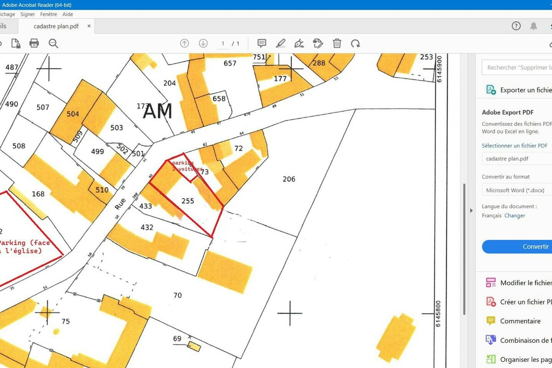Click the Commentaire label
Image resolution: width=552 pixels, height=368 pixels.
point(521,321)
